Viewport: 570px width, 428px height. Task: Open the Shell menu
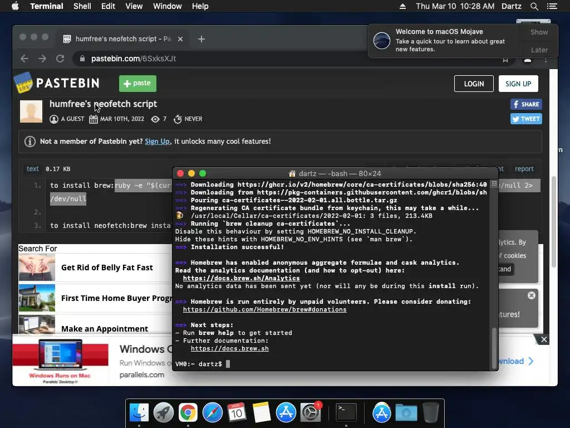pos(82,6)
